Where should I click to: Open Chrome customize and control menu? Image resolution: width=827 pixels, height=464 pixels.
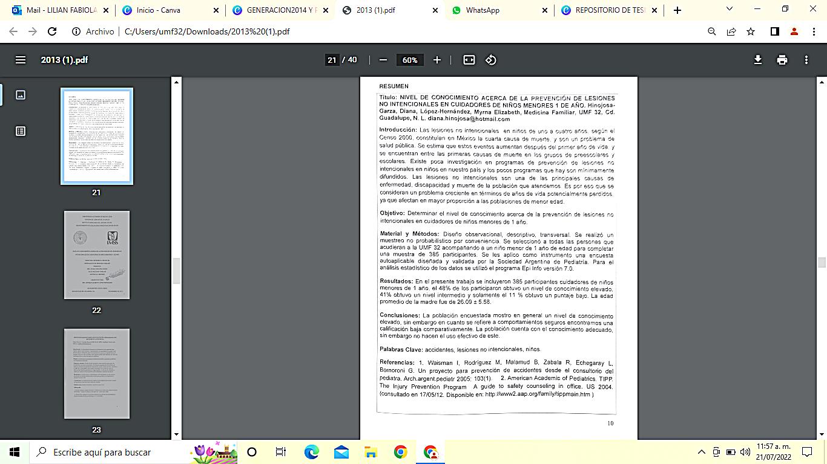click(x=814, y=31)
